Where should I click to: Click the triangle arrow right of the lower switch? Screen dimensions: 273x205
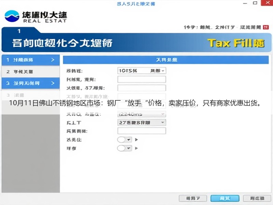click(136, 148)
